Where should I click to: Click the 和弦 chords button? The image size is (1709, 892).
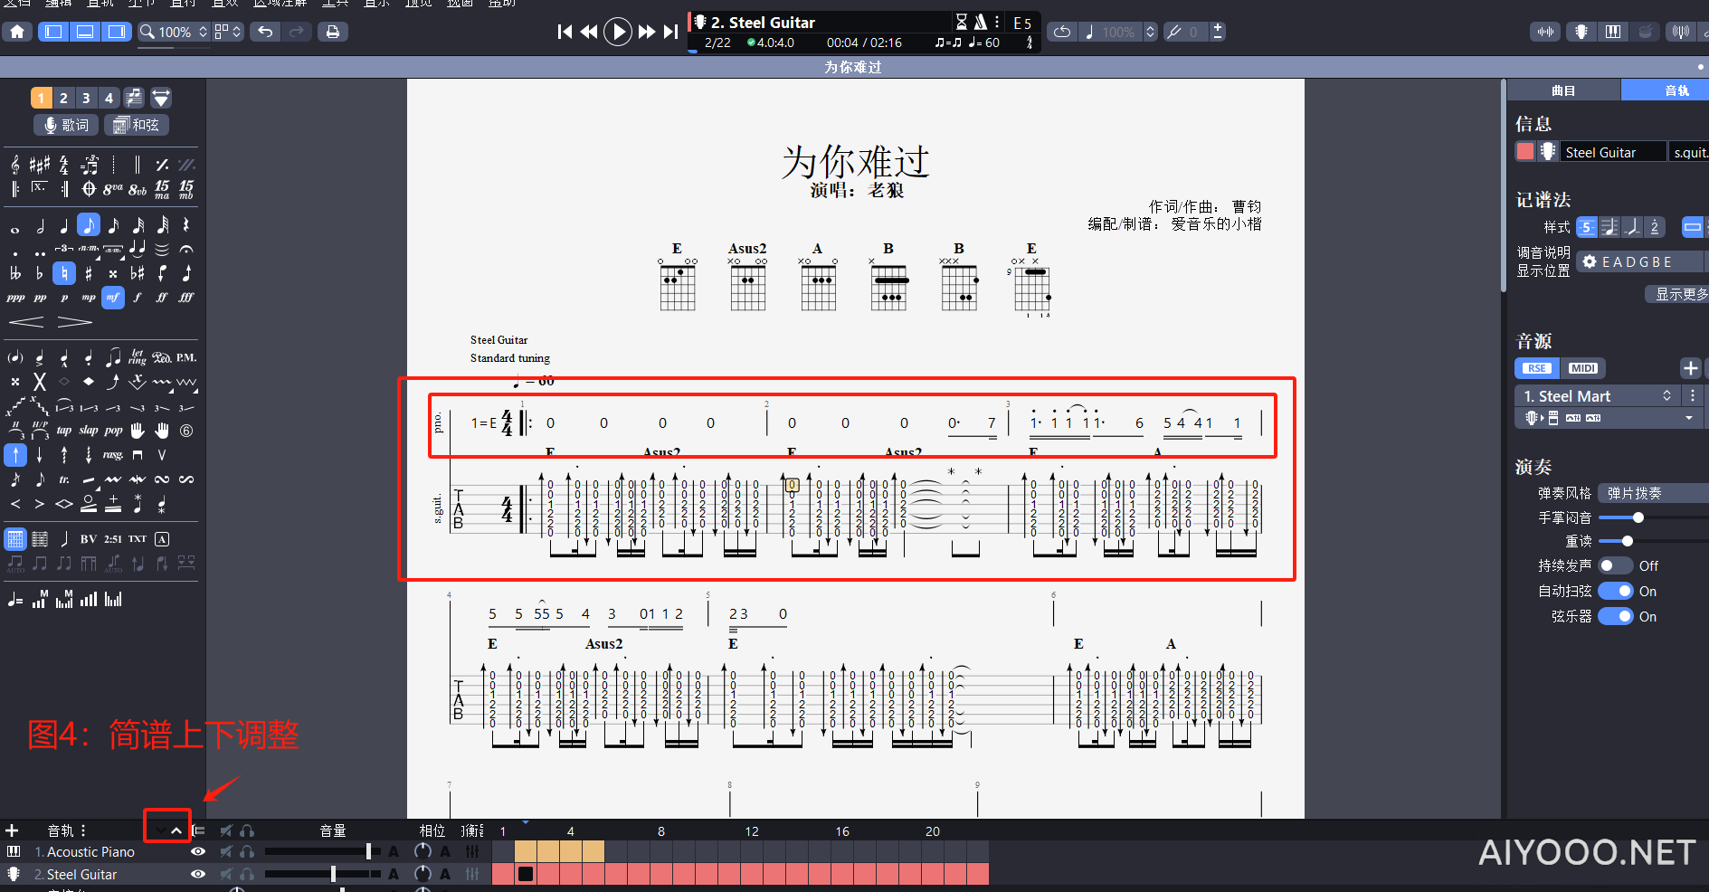[x=137, y=125]
